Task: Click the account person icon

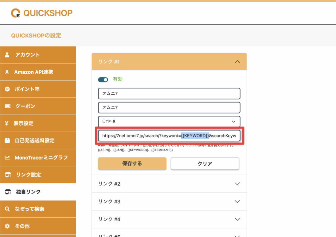Action: pyautogui.click(x=7, y=55)
